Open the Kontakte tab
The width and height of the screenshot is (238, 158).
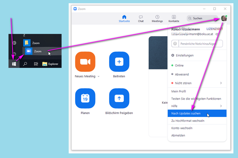tap(174, 19)
